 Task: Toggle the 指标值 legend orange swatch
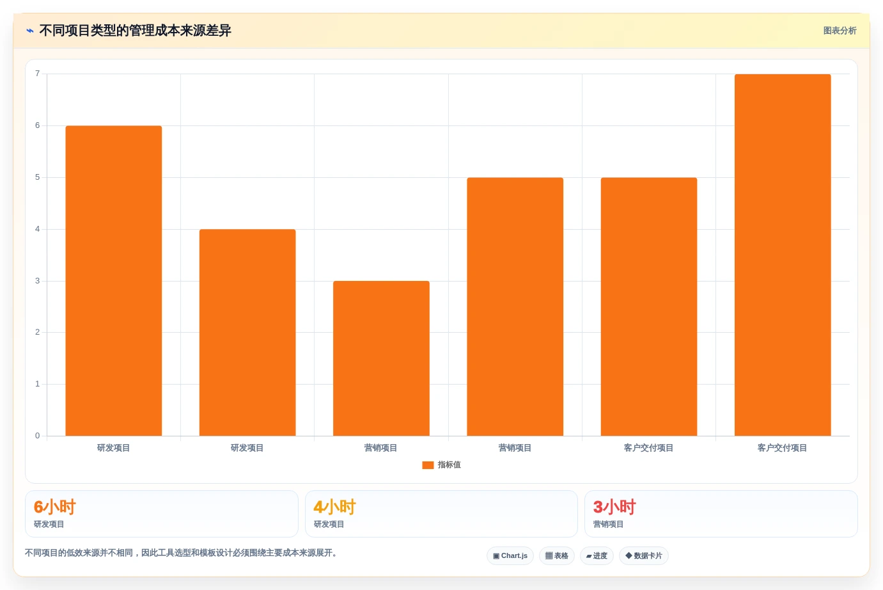pos(428,465)
